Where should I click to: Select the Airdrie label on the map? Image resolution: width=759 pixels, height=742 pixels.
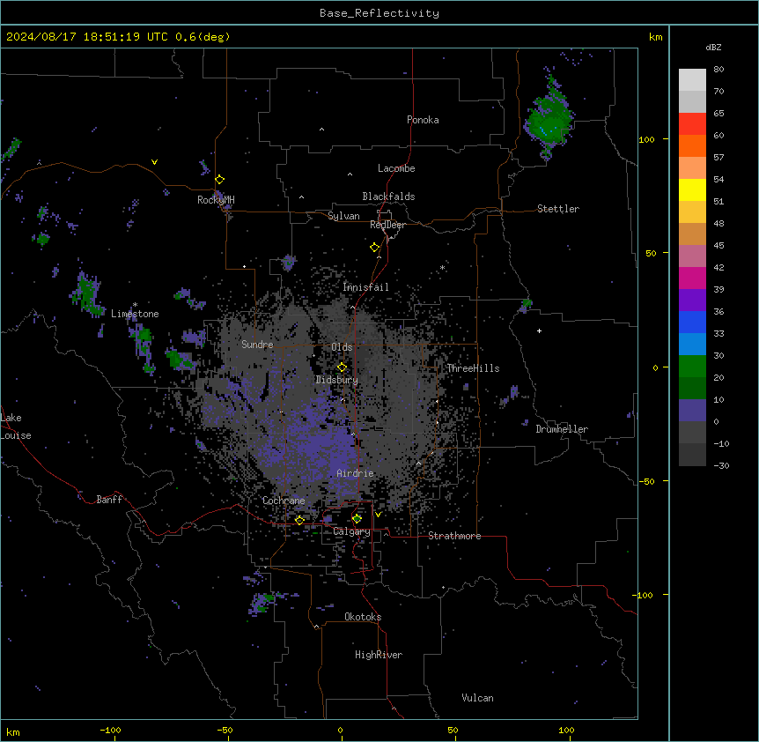click(x=355, y=473)
